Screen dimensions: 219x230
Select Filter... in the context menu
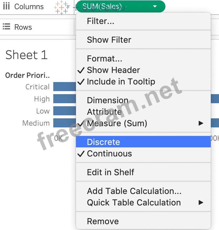(101, 22)
